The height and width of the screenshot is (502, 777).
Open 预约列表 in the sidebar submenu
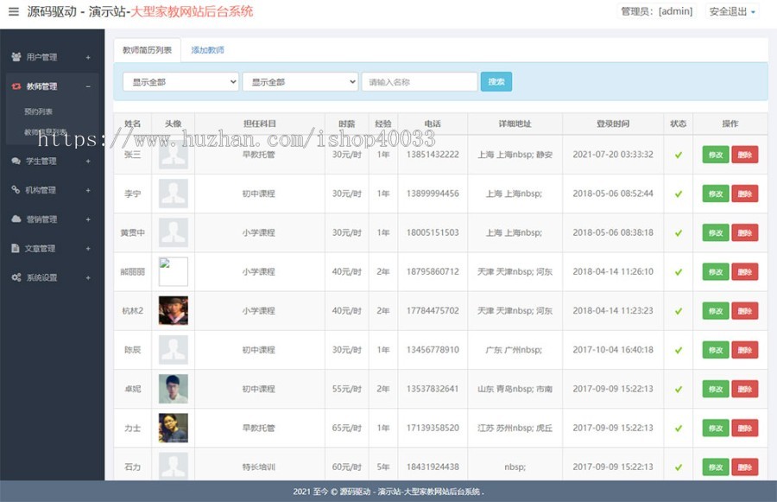tap(39, 111)
